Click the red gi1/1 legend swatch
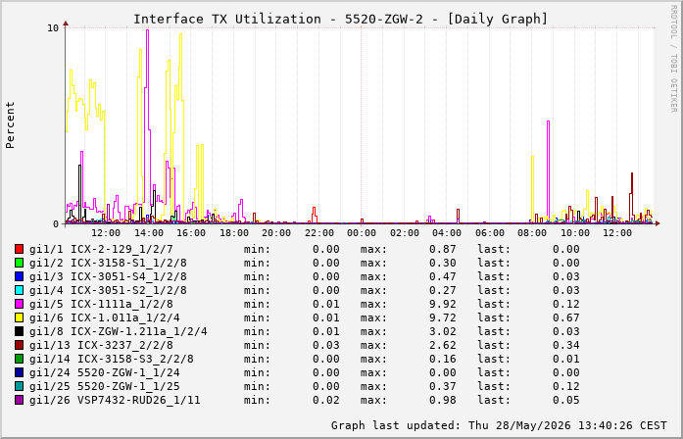The image size is (683, 439). click(x=19, y=249)
